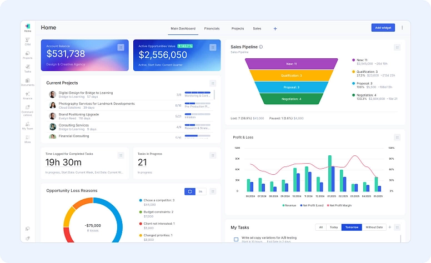The width and height of the screenshot is (431, 263).
Task: Open the vertical three-dot menu beside Add widget
Action: pyautogui.click(x=402, y=28)
